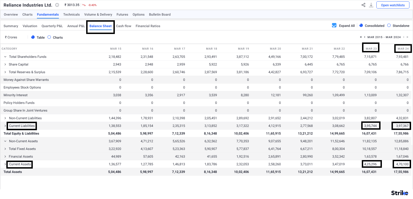The image size is (413, 199).
Task: Click the ₹ 3013.35 stock price
Action: [x=72, y=5]
